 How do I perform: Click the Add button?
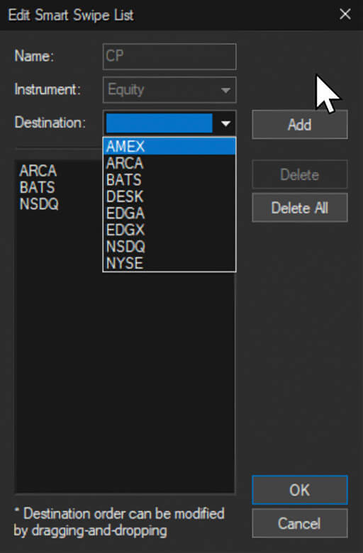click(299, 125)
